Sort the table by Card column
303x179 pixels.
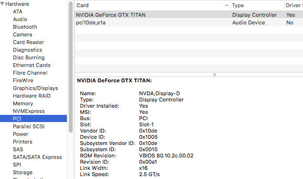152,5
